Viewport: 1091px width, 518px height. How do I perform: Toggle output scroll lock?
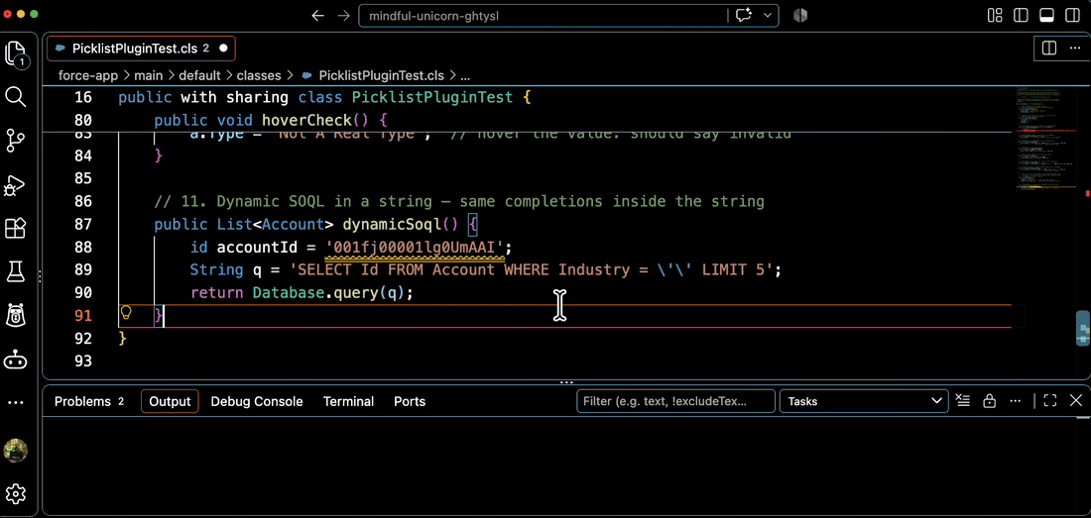coord(989,401)
